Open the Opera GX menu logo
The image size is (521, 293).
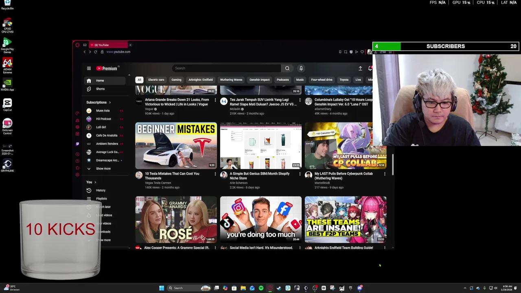[x=77, y=45]
